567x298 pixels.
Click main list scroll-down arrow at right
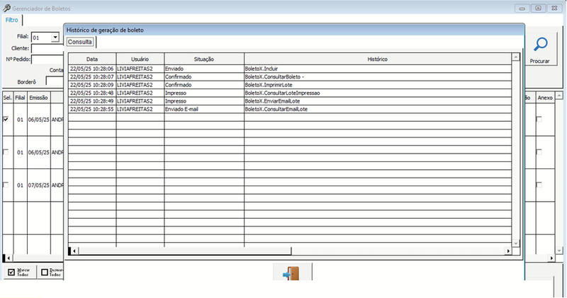(559, 251)
